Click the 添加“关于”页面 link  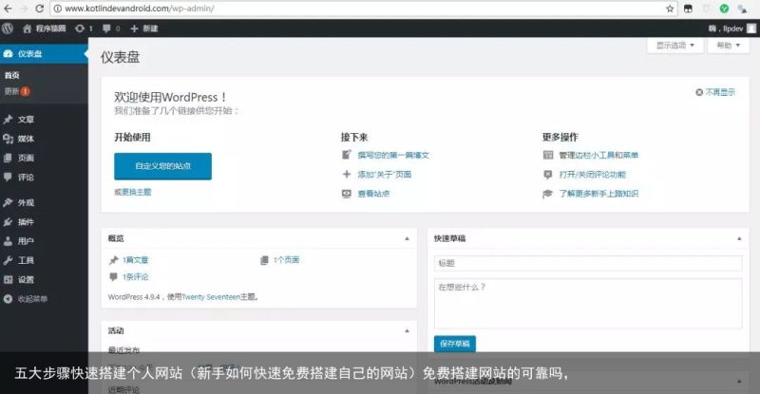coord(385,175)
